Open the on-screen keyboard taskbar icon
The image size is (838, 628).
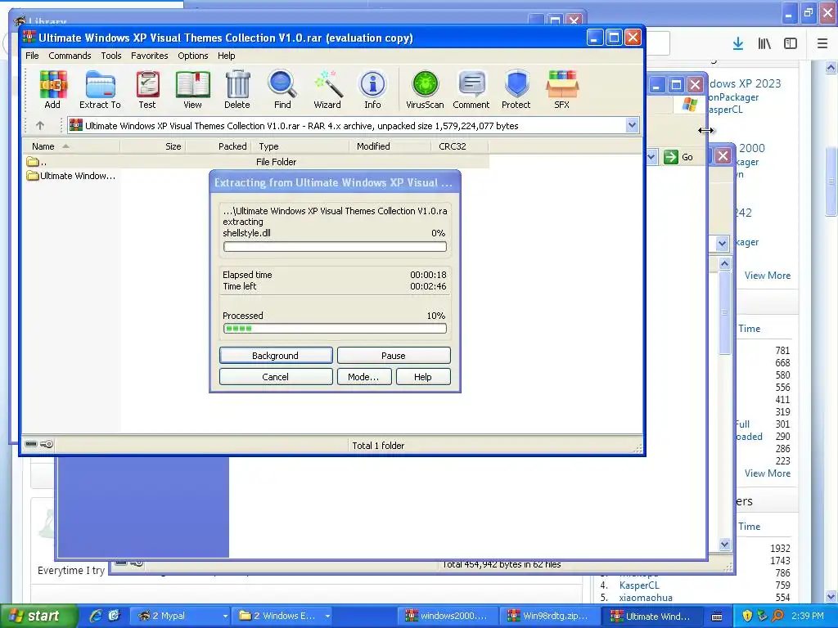717,617
